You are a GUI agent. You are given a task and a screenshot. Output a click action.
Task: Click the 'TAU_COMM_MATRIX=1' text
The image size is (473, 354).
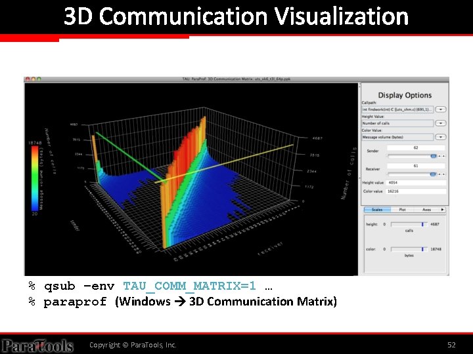(189, 286)
